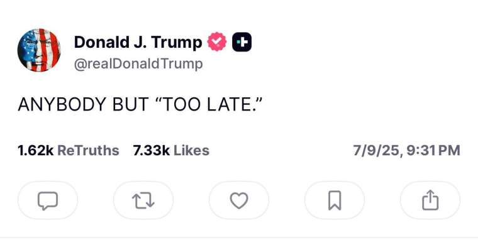The width and height of the screenshot is (478, 240).
Task: Click the red verified checkmark badge
Action: point(217,41)
